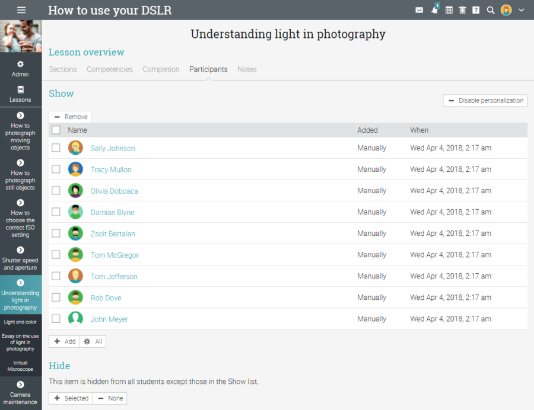Viewport: 534px width, 410px height.
Task: Tick the checkbox next to Sally Johnson
Action: click(56, 148)
